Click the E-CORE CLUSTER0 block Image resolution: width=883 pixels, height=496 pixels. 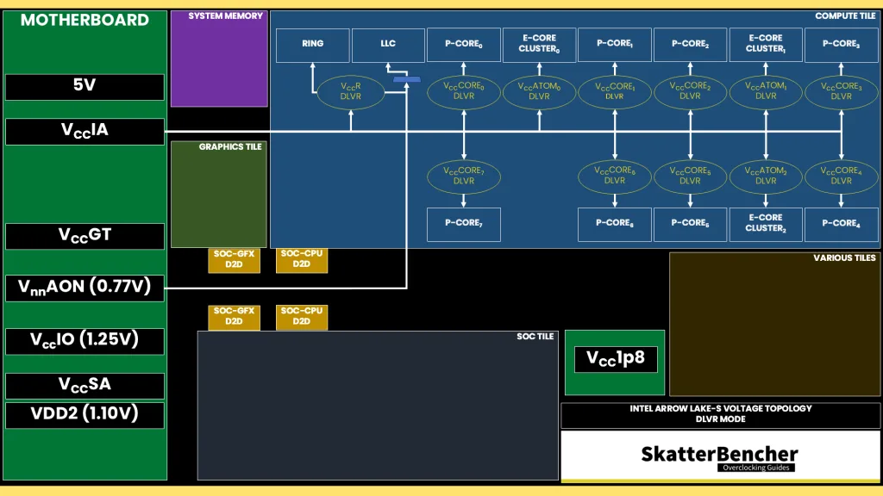click(540, 45)
